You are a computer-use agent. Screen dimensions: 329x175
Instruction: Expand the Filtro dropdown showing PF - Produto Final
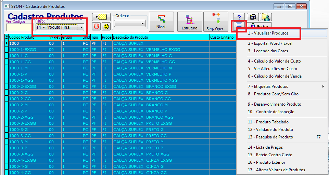click(x=81, y=27)
